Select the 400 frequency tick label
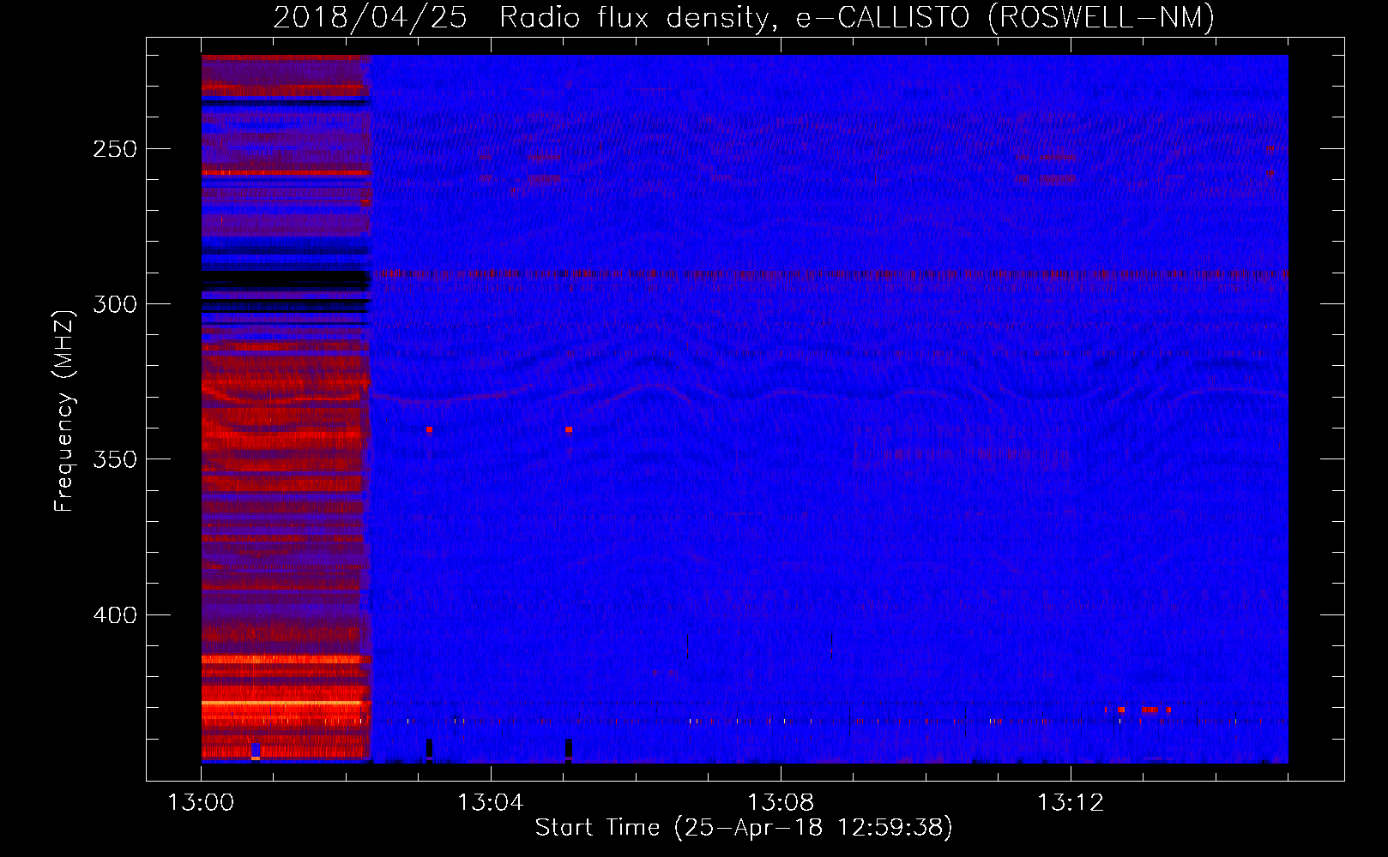The image size is (1388, 857). (x=115, y=615)
